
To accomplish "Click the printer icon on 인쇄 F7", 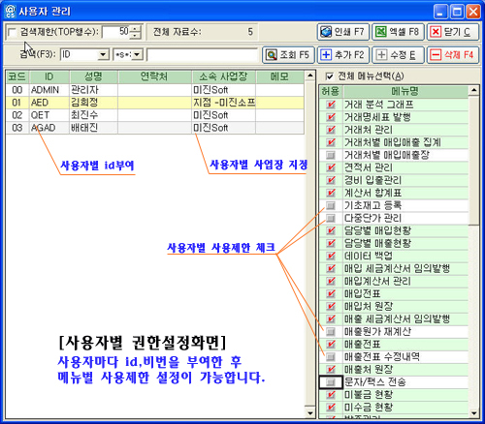I will coord(326,32).
